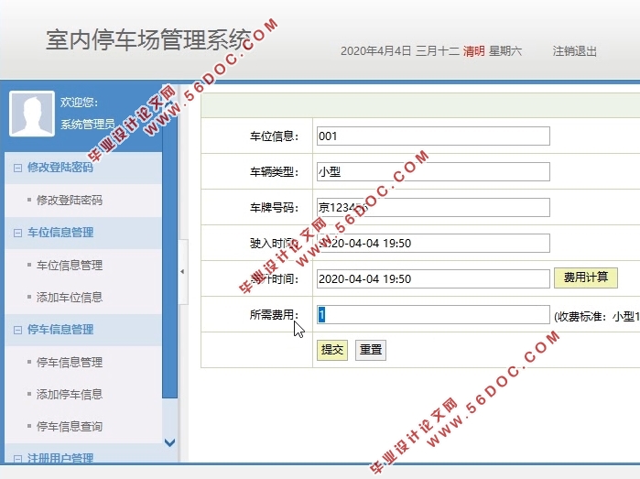Open 停车信息管理 submenu item
Image resolution: width=640 pixels, height=479 pixels.
[x=70, y=362]
